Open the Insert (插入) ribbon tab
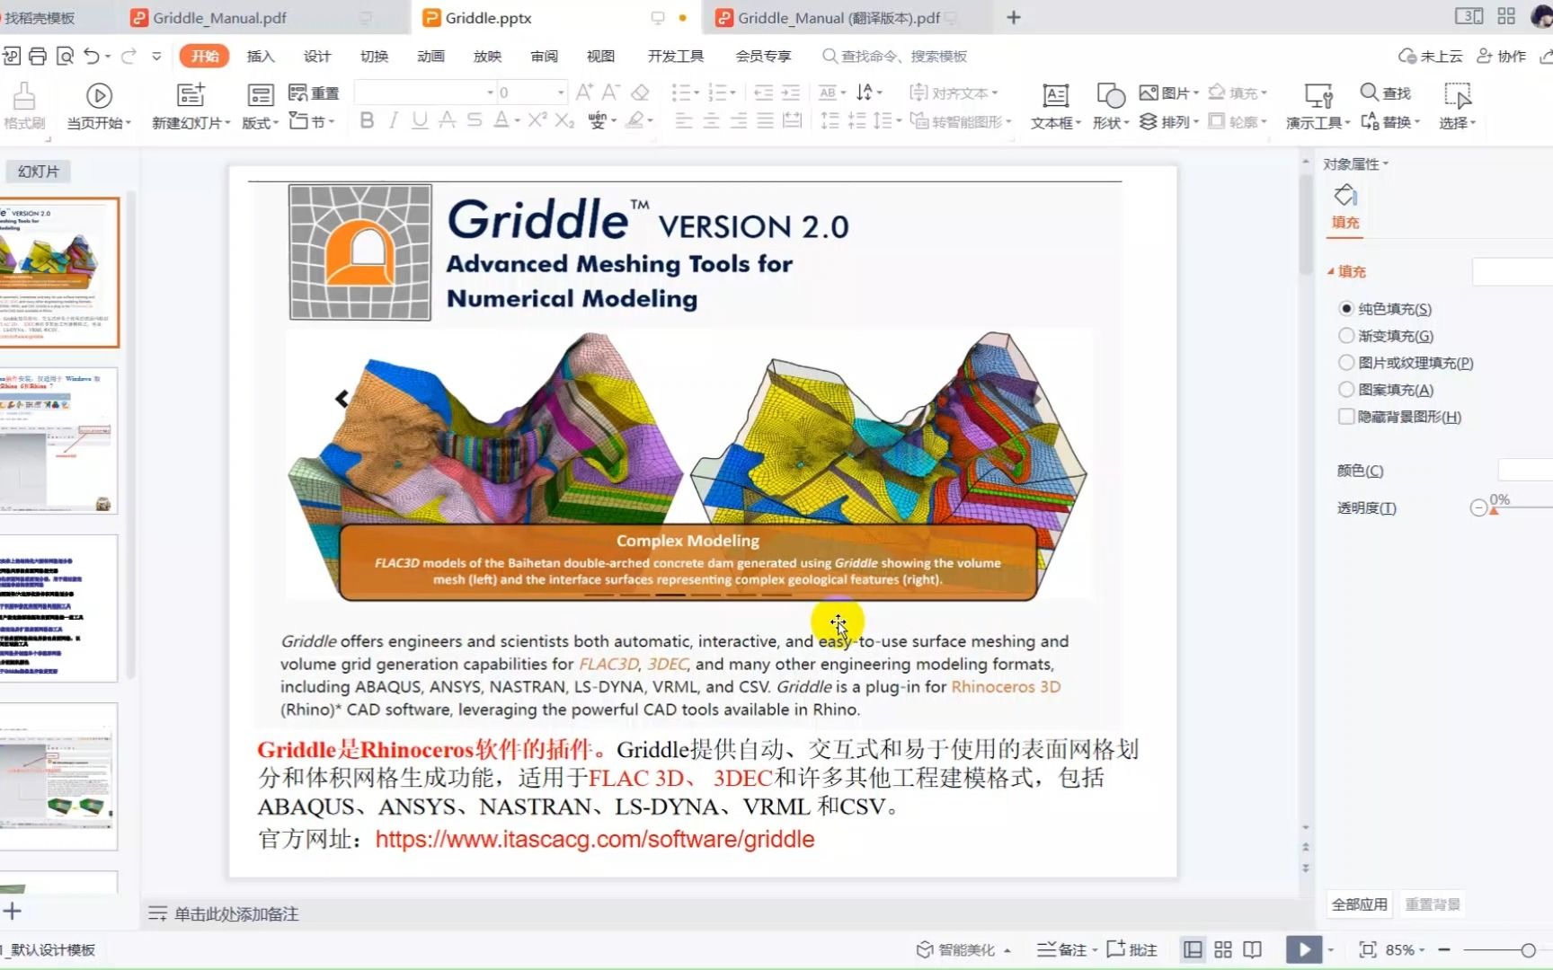The image size is (1553, 970). (261, 56)
